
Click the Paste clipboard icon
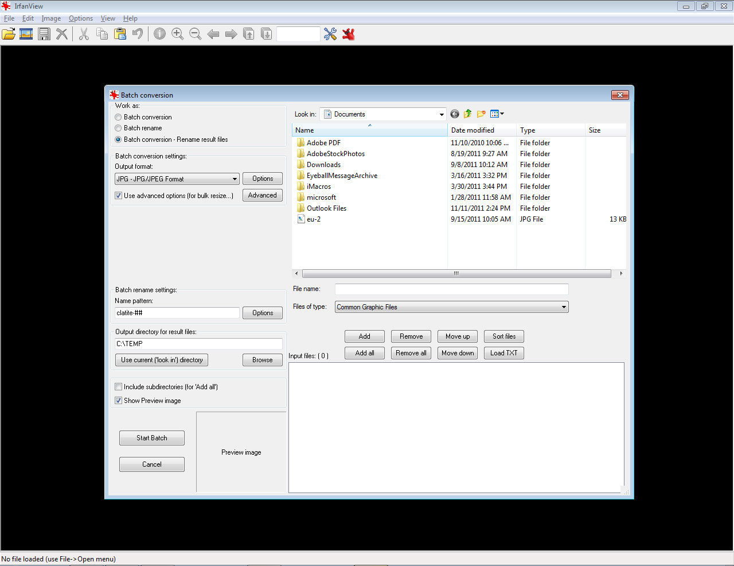point(120,34)
